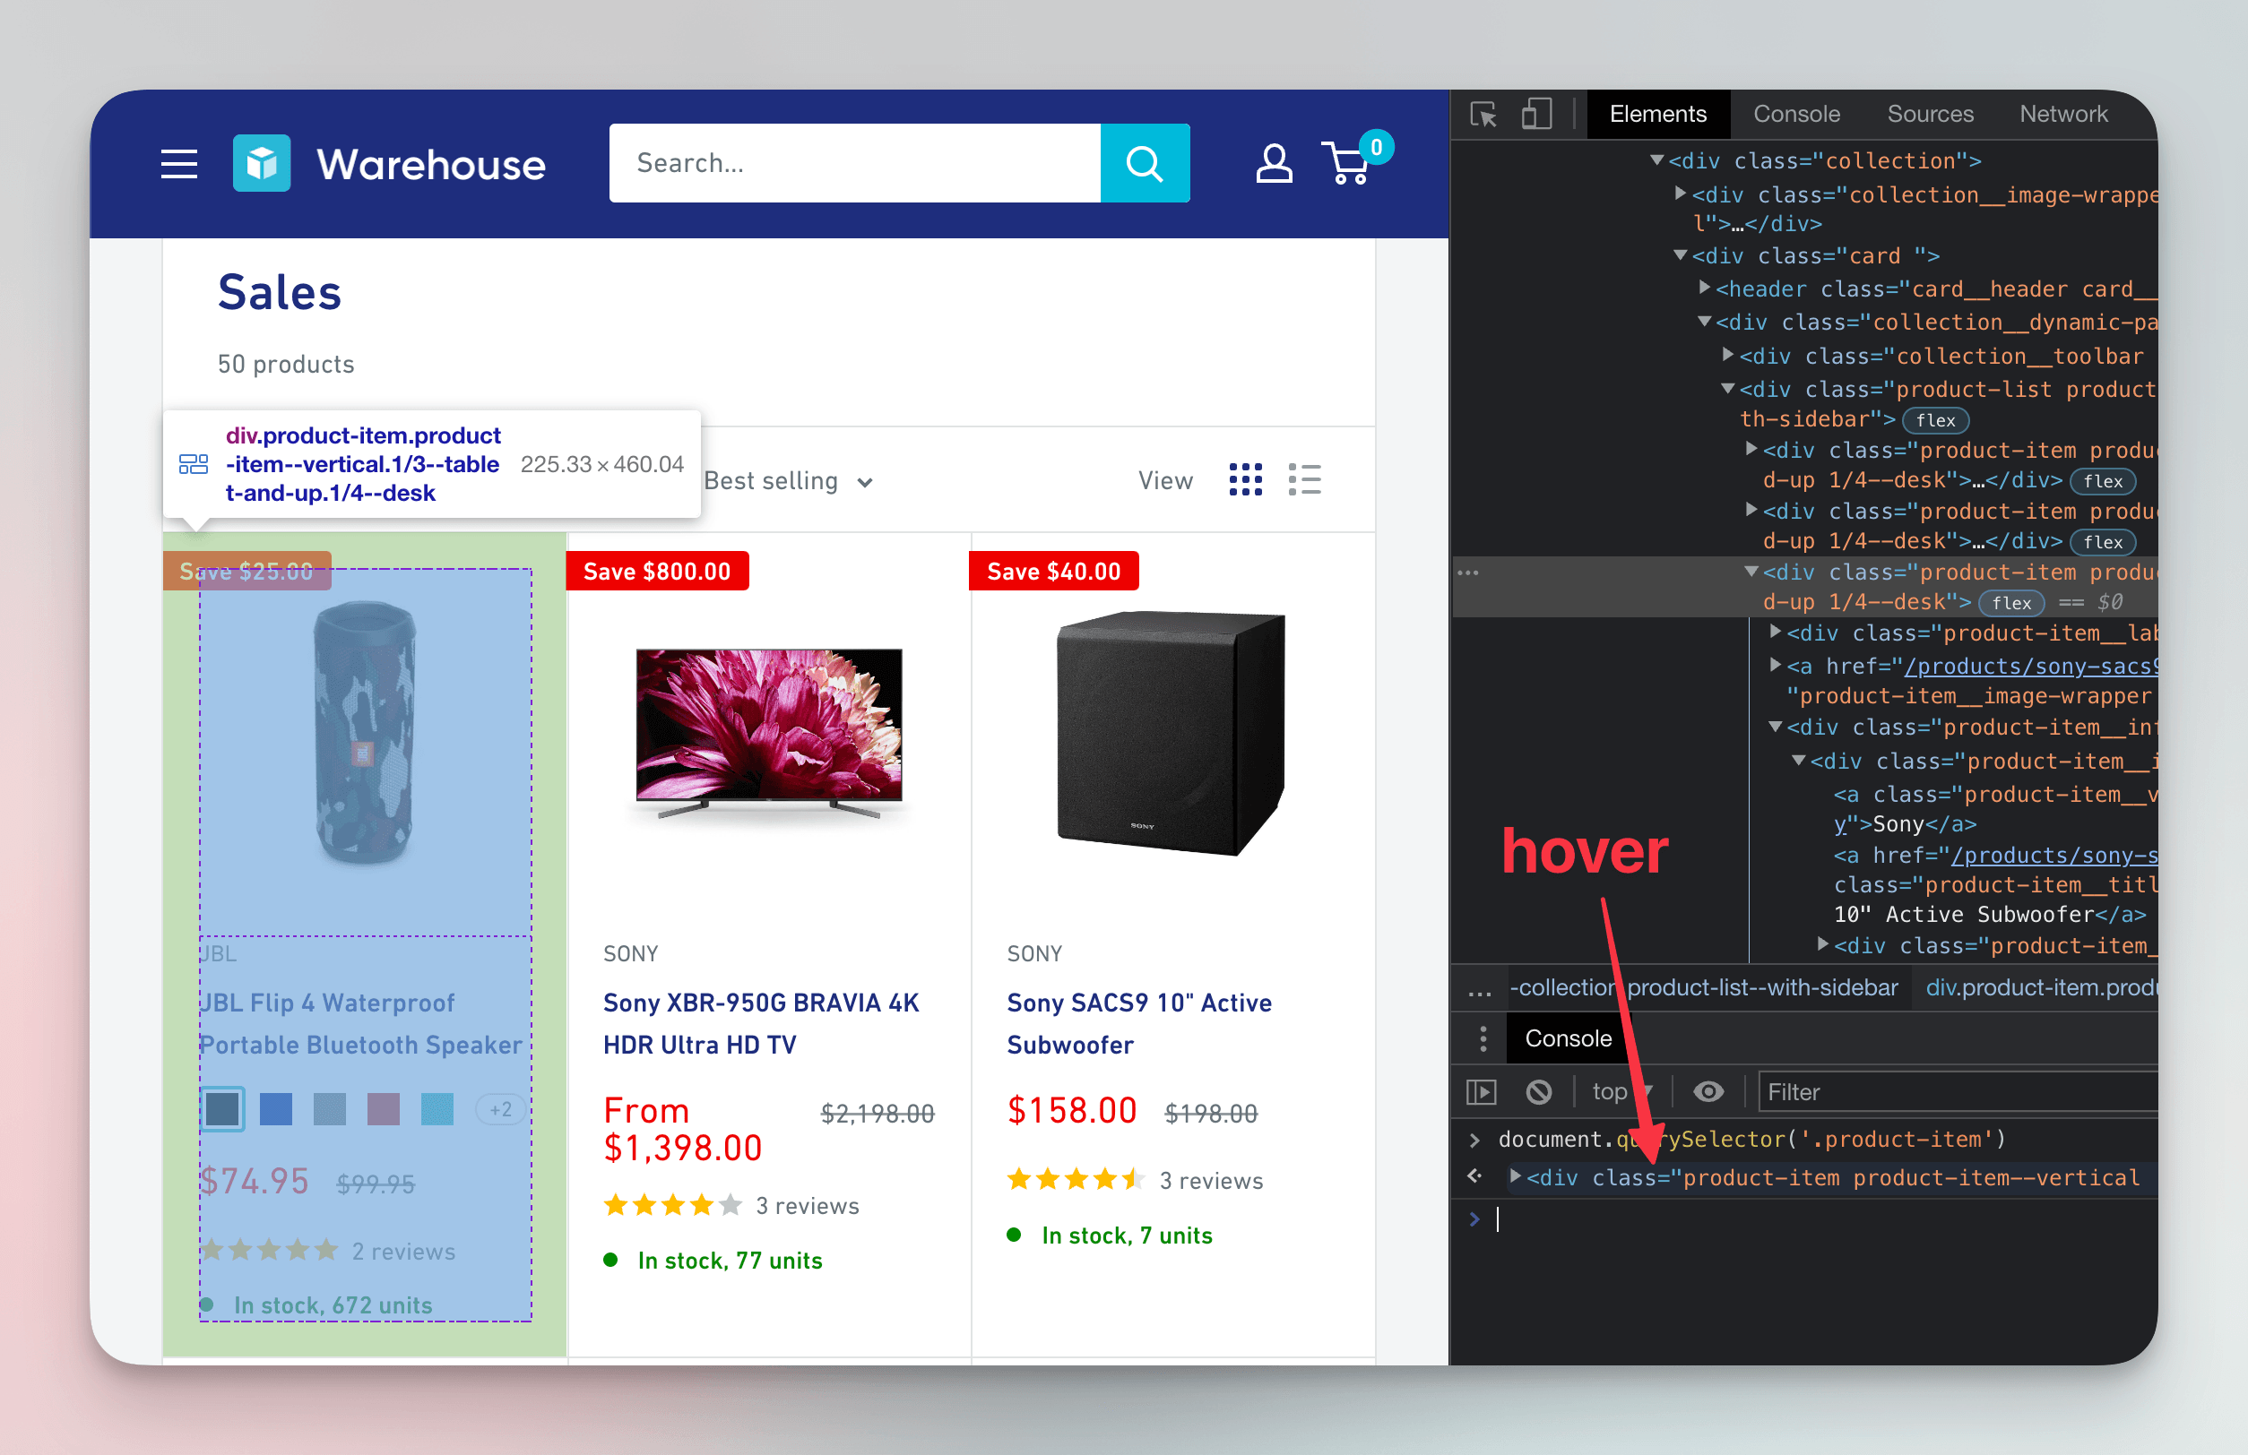2248x1455 pixels.
Task: Click the grid view icon
Action: [x=1247, y=480]
